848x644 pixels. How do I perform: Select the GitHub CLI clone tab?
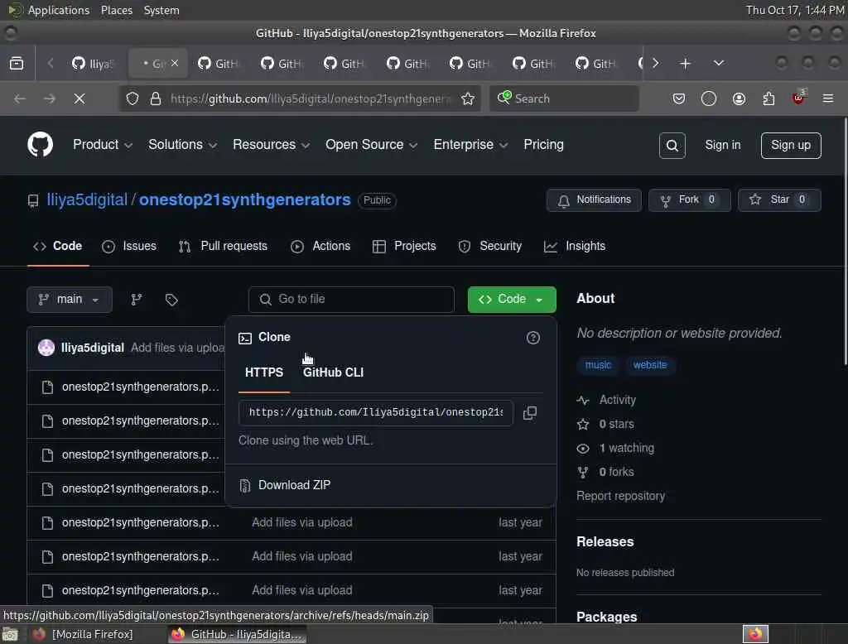pos(333,372)
